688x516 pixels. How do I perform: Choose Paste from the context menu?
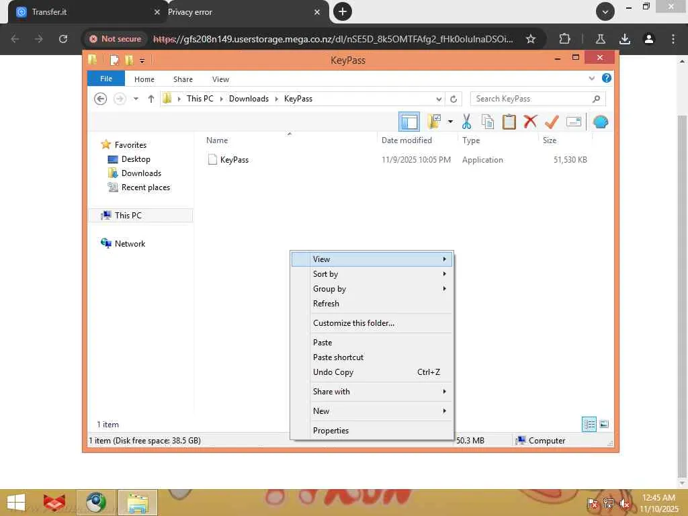pyautogui.click(x=372, y=343)
